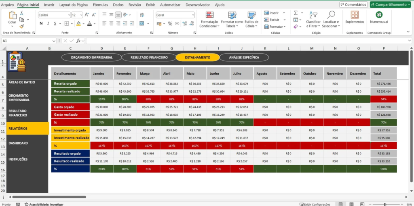Click the DASHBOARD sidebar navigation item
The width and height of the screenshot is (414, 206).
point(18,143)
